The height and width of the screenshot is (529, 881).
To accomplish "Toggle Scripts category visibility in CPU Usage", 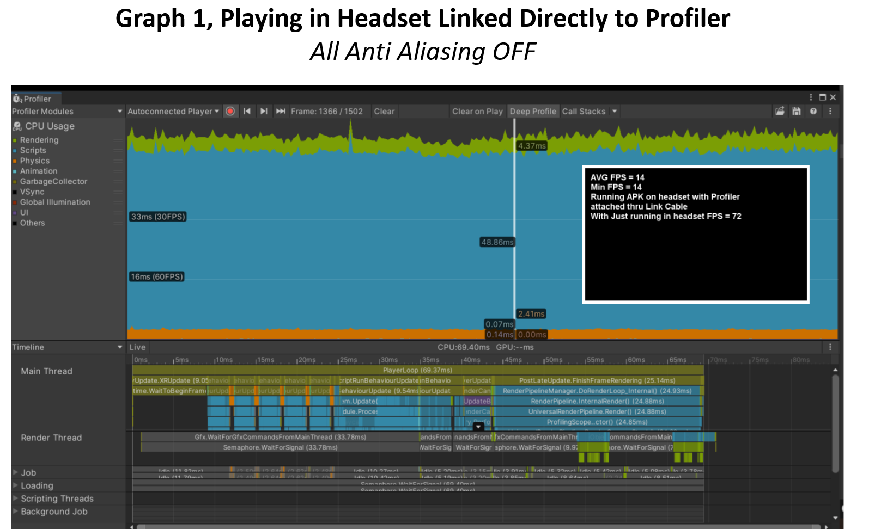I will tap(33, 150).
